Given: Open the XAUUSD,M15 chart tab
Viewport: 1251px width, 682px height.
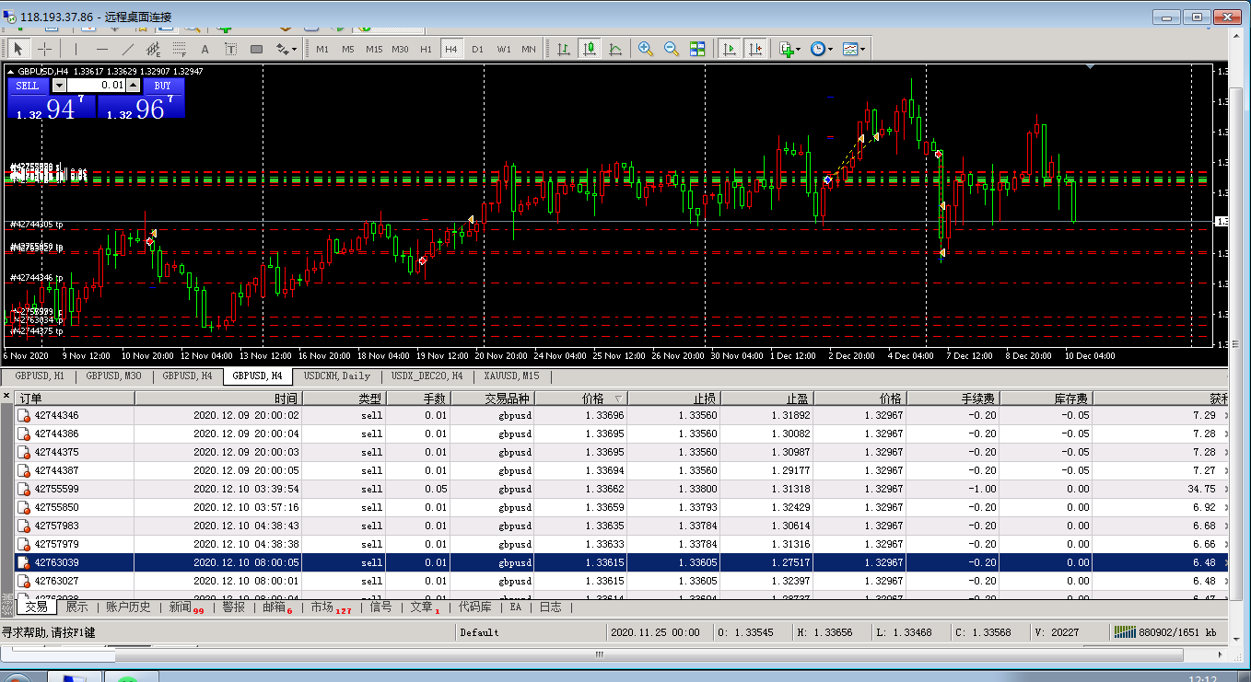Looking at the screenshot, I should 511,376.
